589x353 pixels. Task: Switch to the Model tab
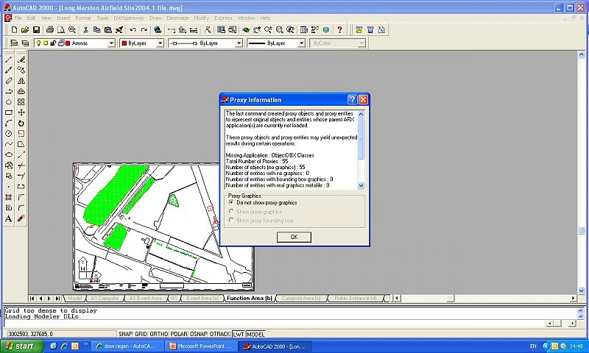(x=75, y=299)
